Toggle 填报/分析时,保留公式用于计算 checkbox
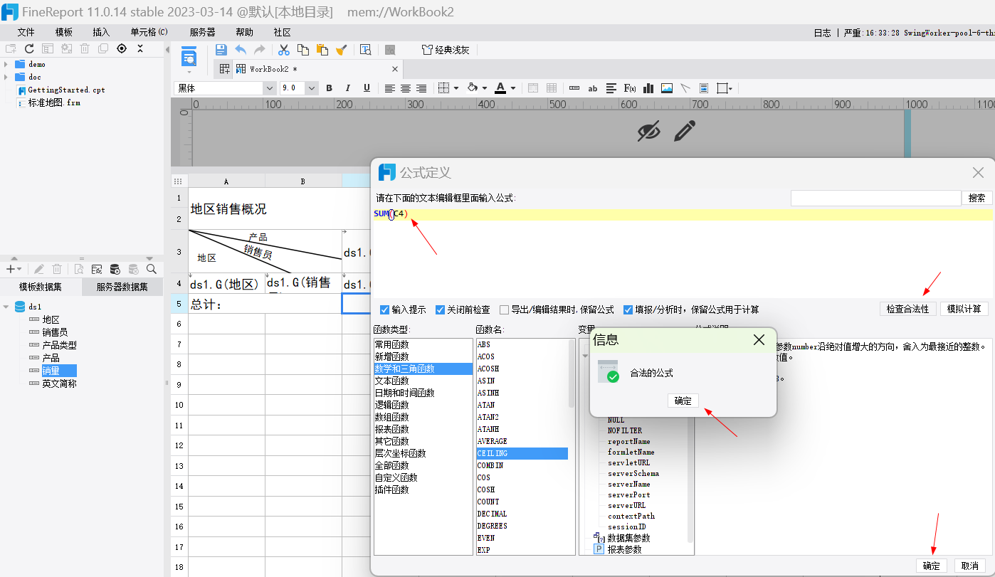 click(628, 309)
